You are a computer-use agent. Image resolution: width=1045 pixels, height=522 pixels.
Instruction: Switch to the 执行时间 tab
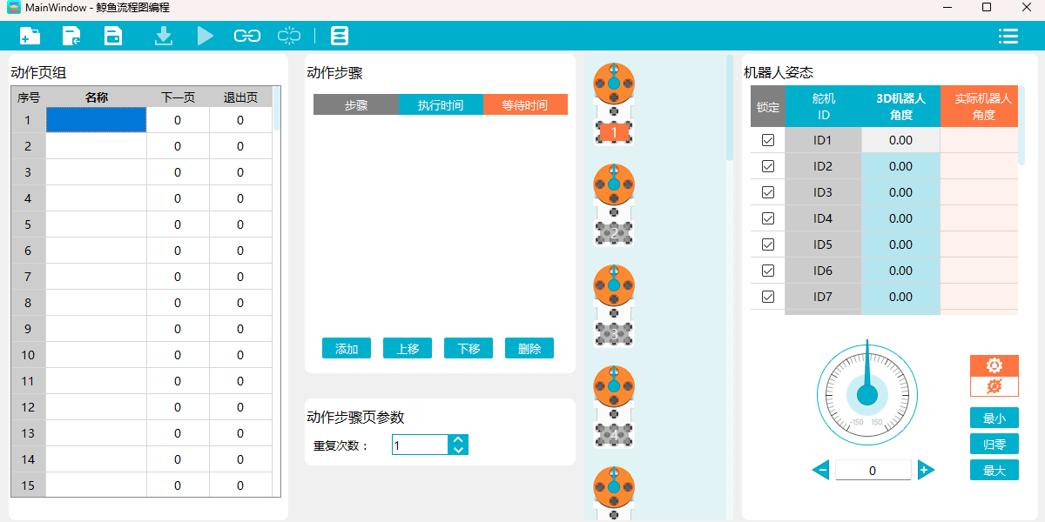pos(442,104)
